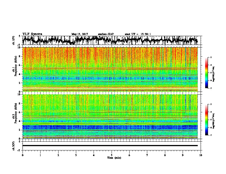Click the 4 minute tick label
Image resolution: width=226 pixels, height=174 pixels.
(94, 155)
